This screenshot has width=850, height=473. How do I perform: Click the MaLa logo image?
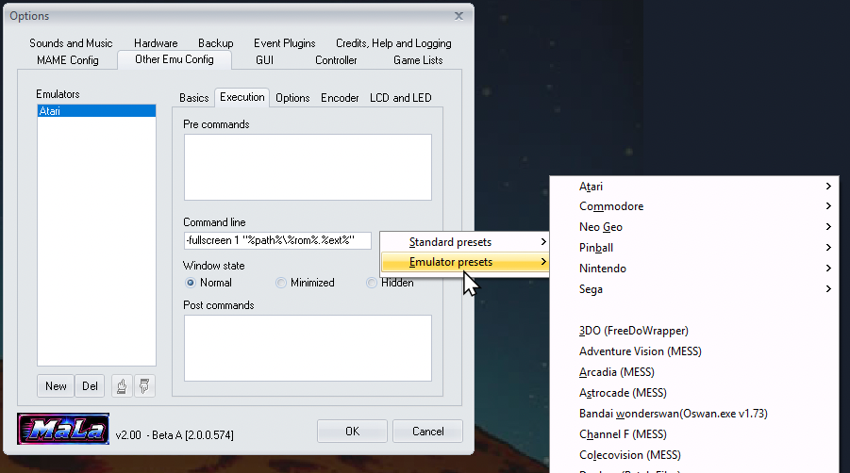[63, 429]
